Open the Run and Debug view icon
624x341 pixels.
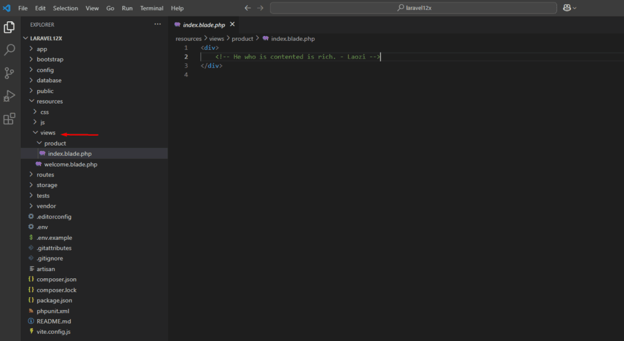(9, 96)
